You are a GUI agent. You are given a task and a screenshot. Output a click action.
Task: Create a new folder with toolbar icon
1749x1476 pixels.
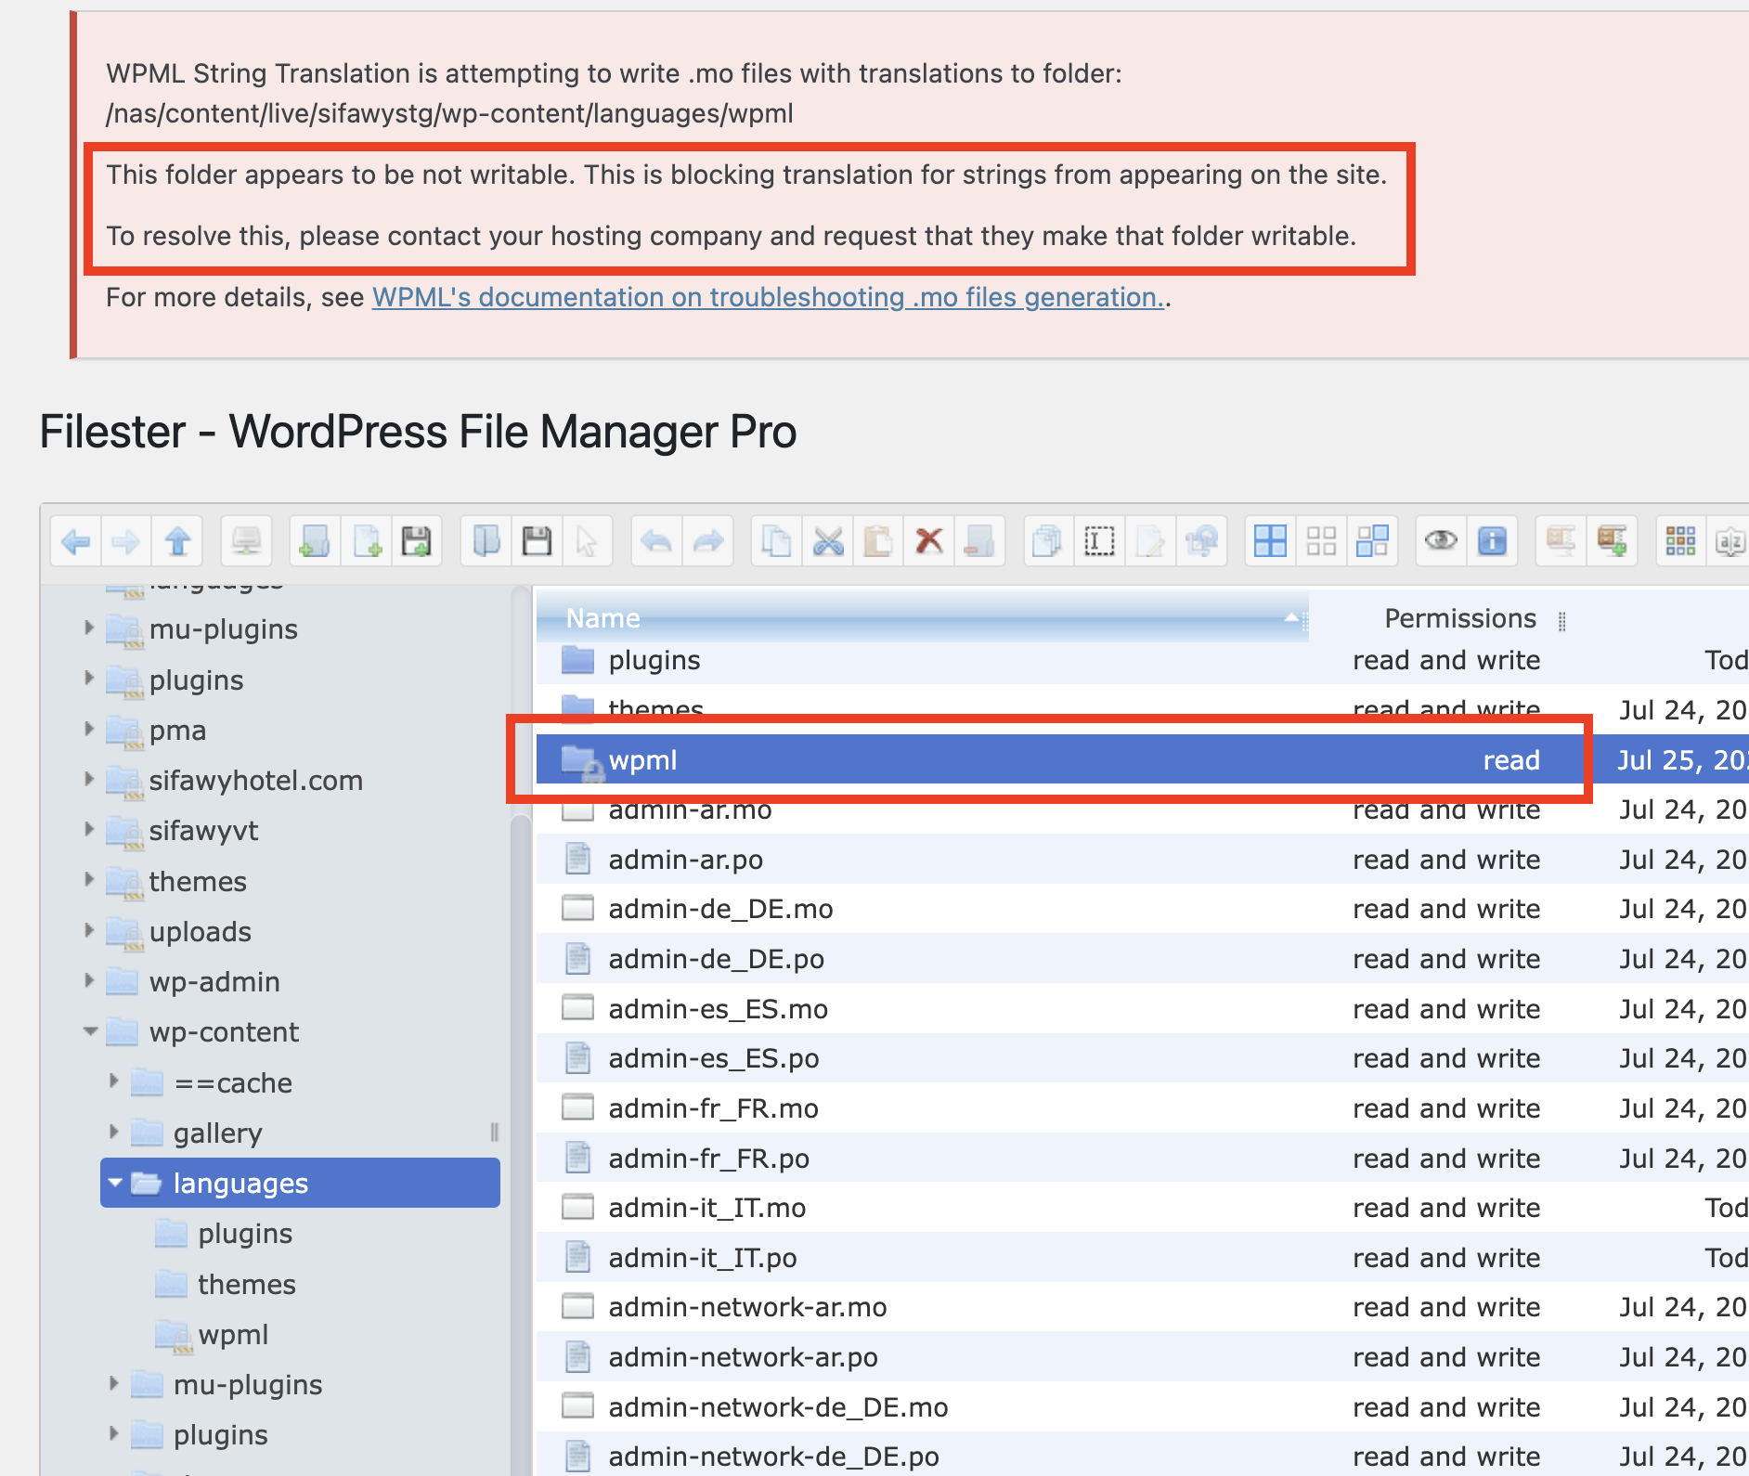point(315,540)
